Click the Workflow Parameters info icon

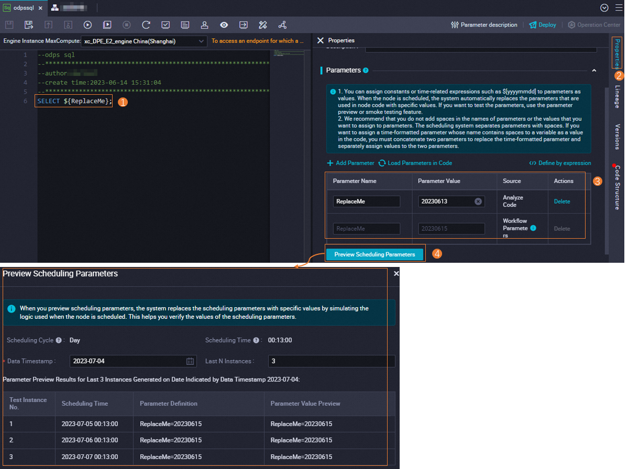(533, 228)
